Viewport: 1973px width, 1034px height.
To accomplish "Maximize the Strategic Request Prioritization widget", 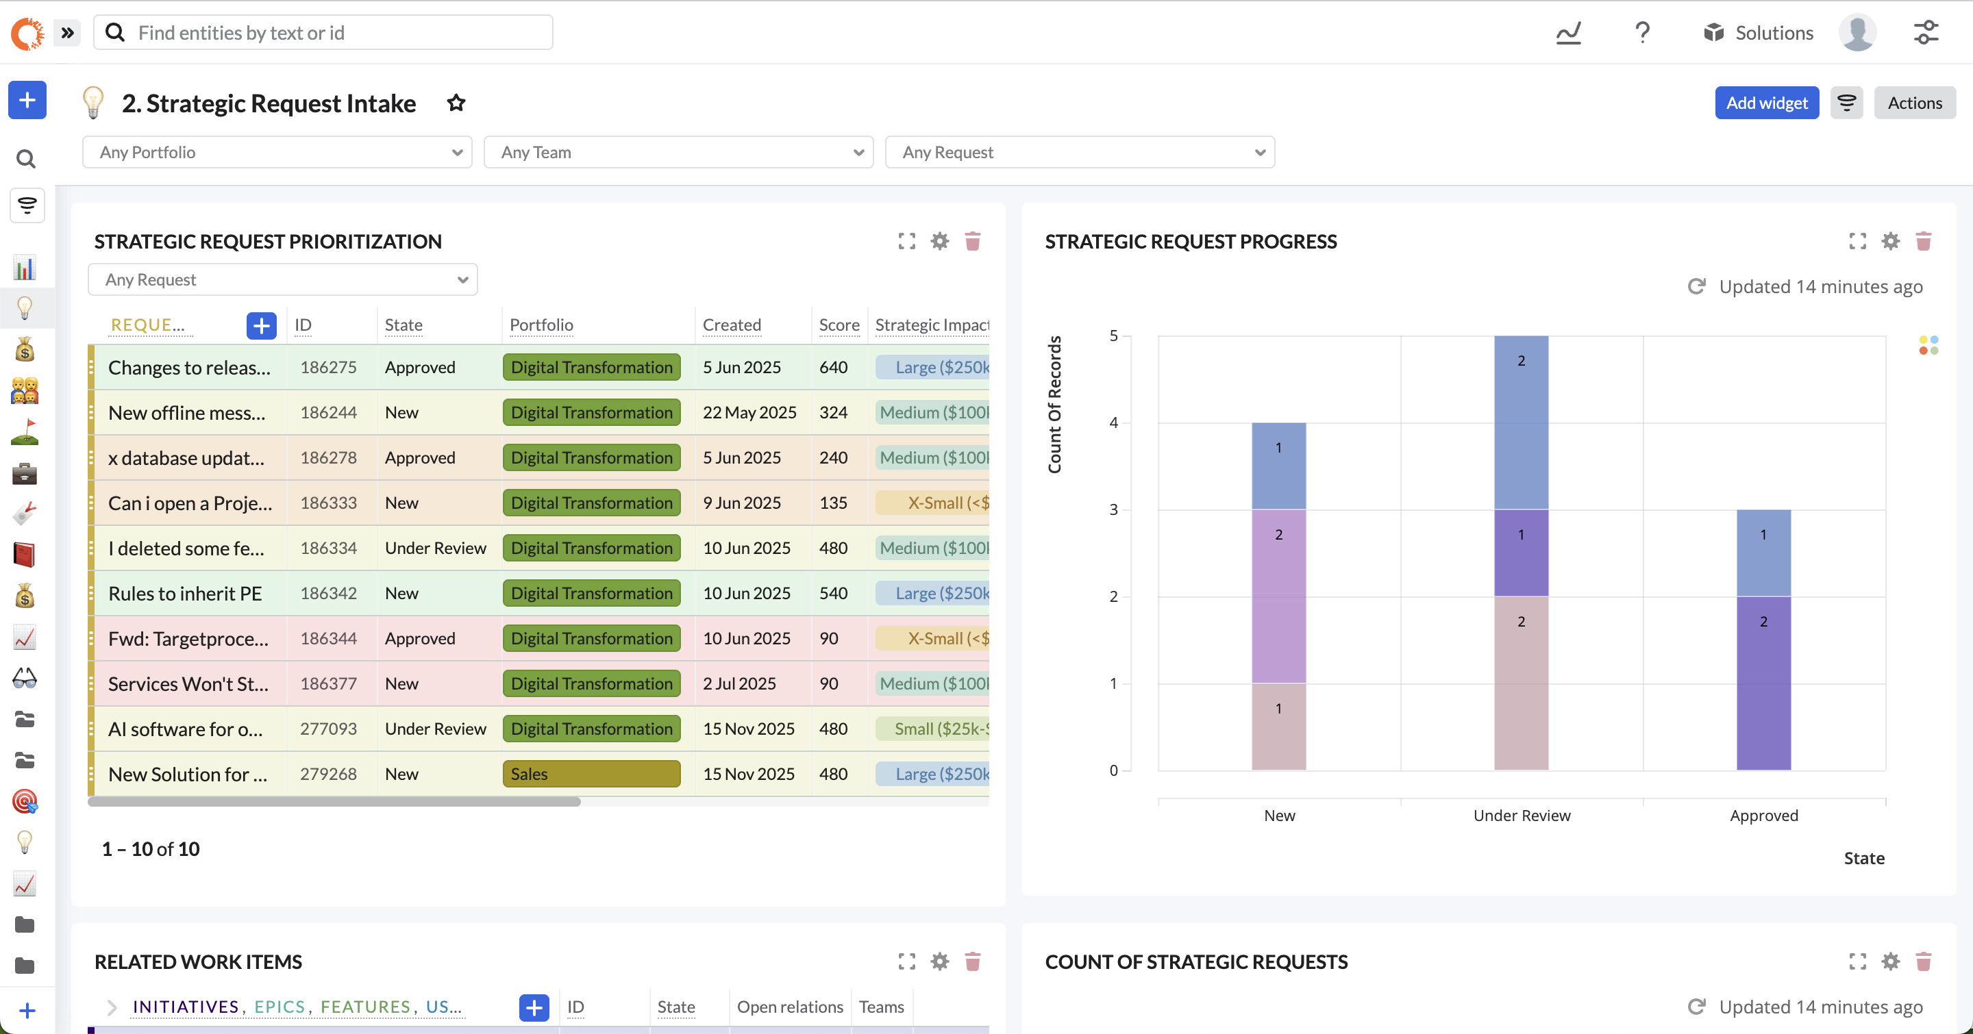I will pos(907,241).
